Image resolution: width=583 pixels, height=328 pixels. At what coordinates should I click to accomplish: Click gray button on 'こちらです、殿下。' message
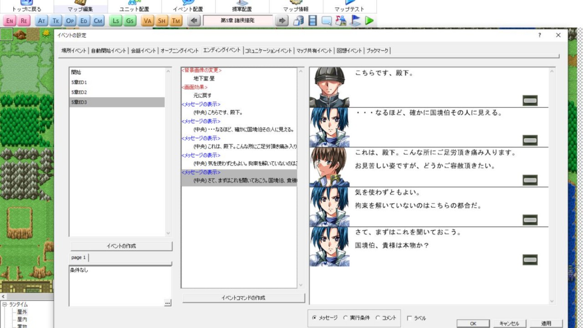click(530, 100)
